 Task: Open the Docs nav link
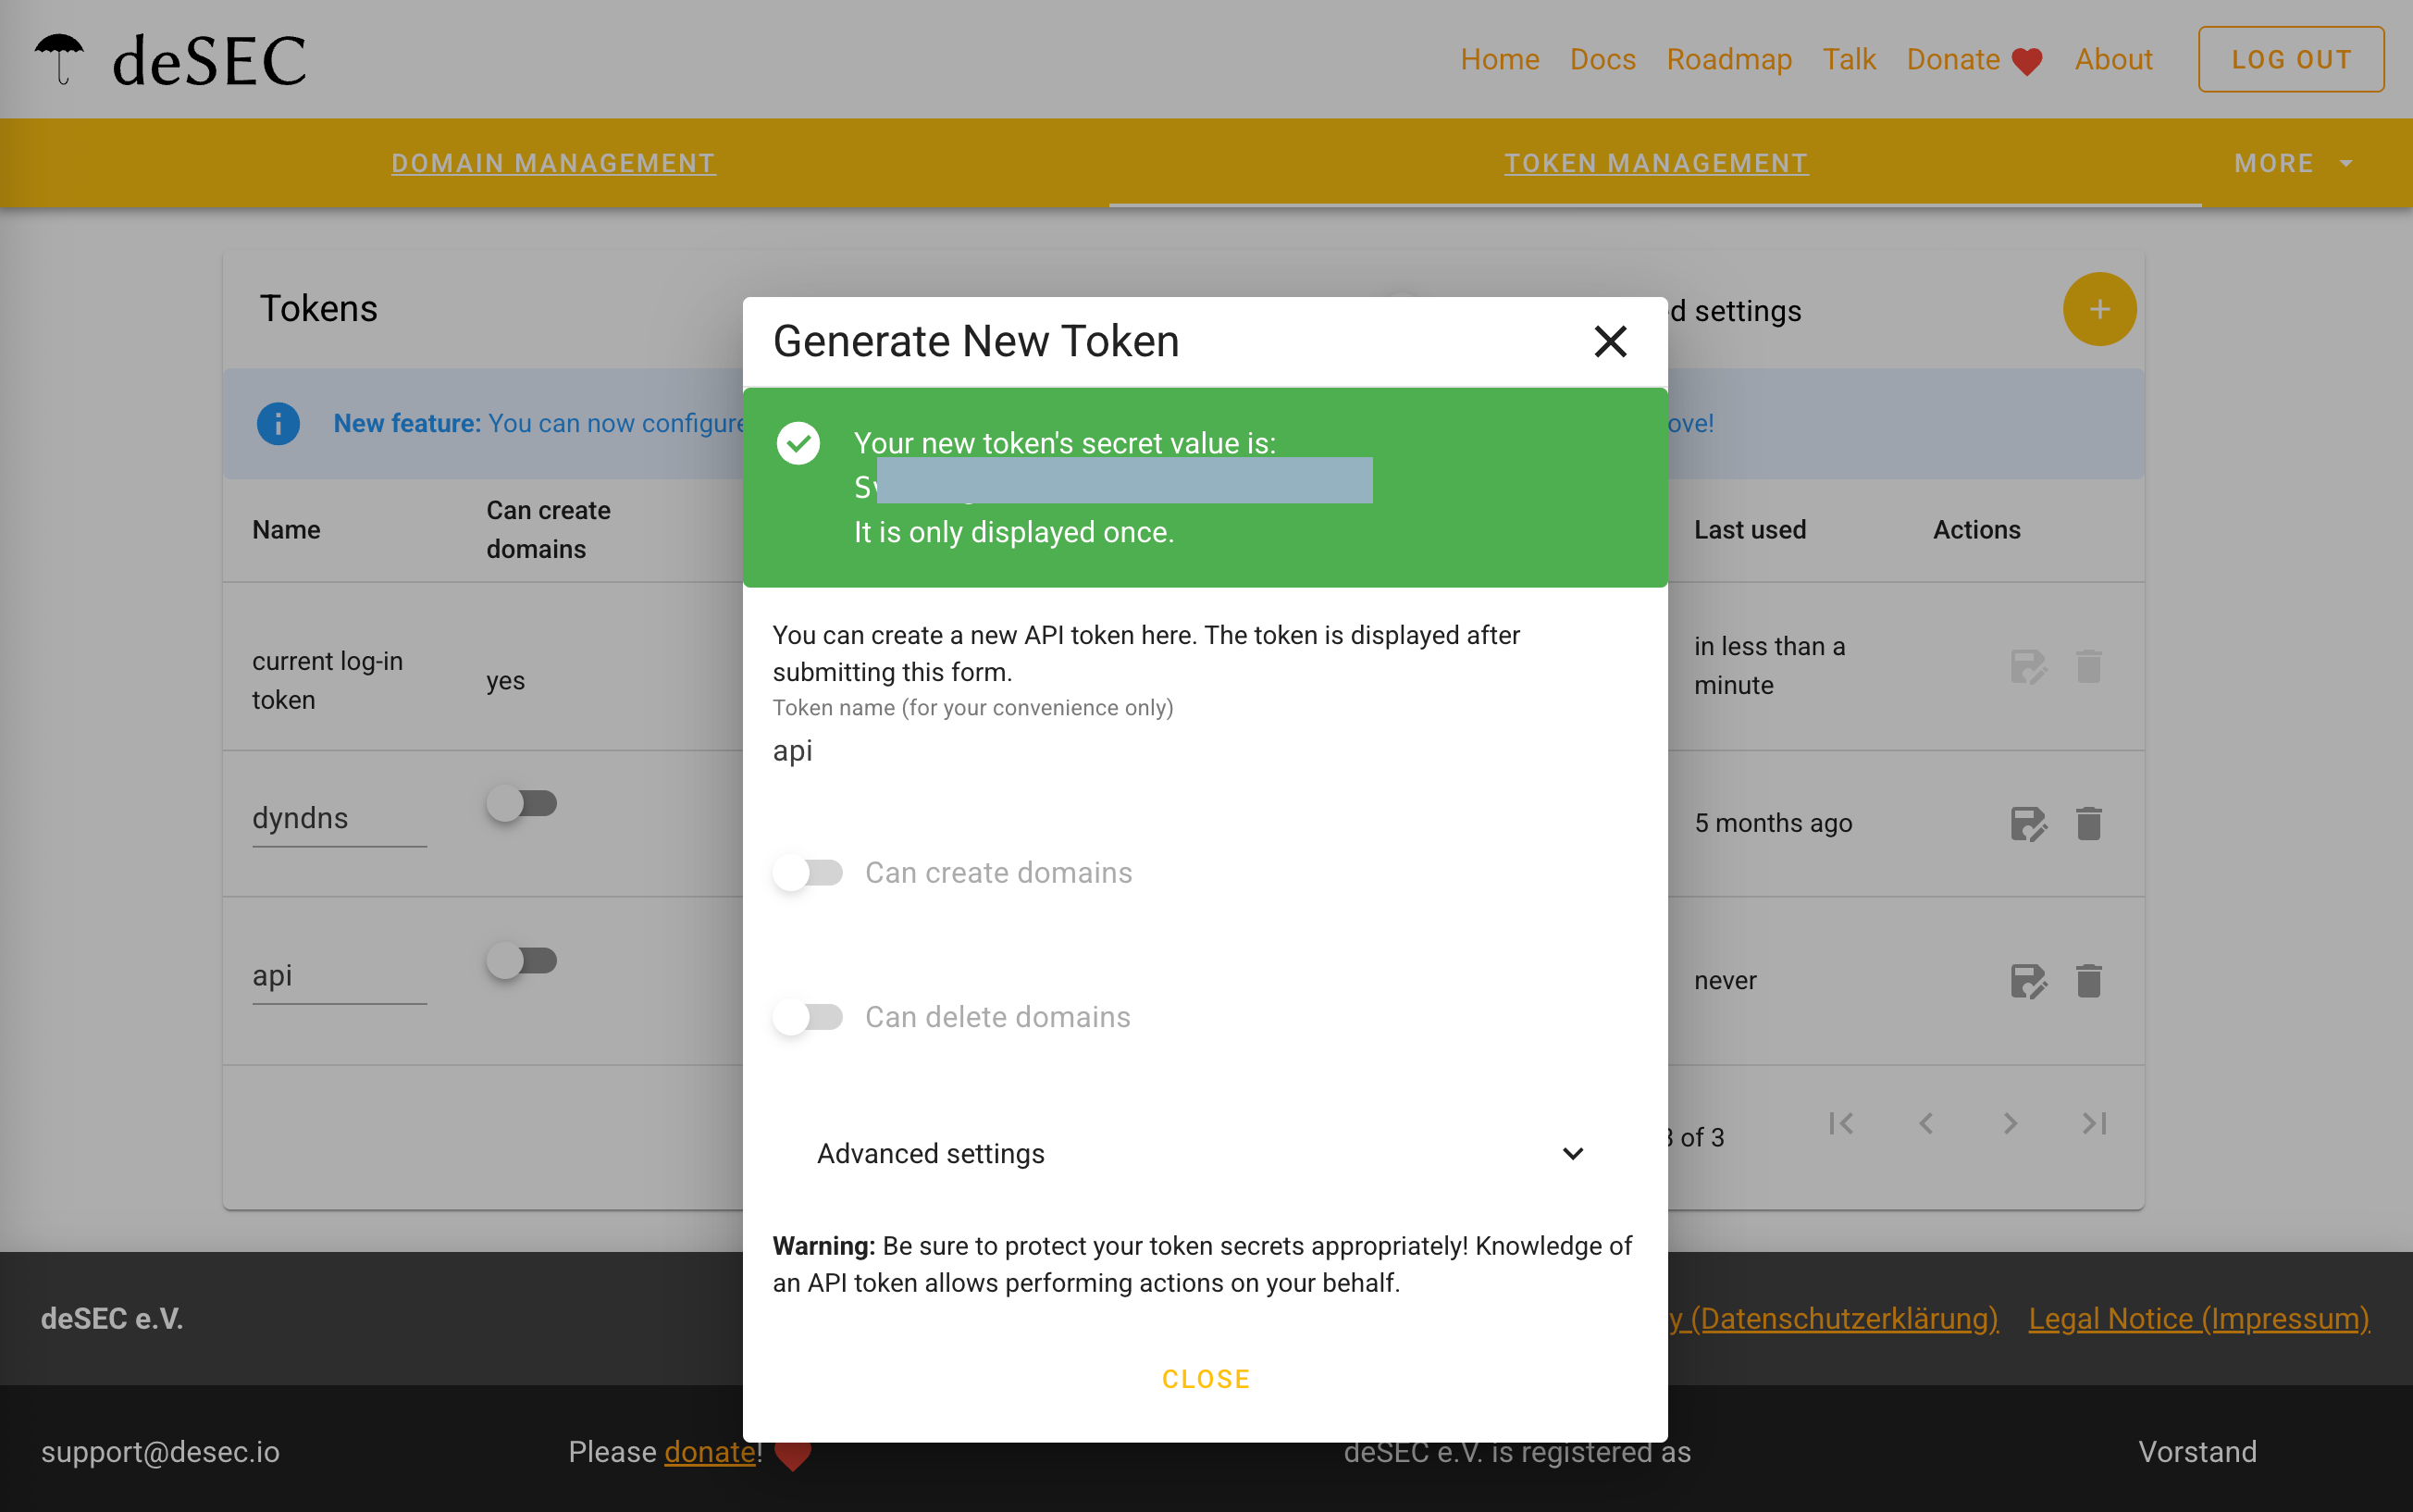[x=1602, y=60]
